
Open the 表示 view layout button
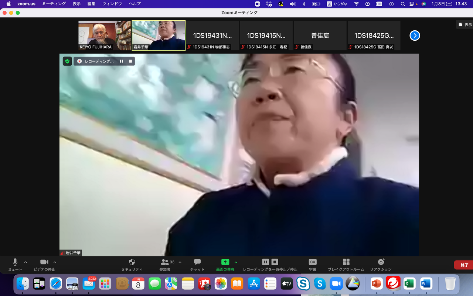pyautogui.click(x=465, y=25)
